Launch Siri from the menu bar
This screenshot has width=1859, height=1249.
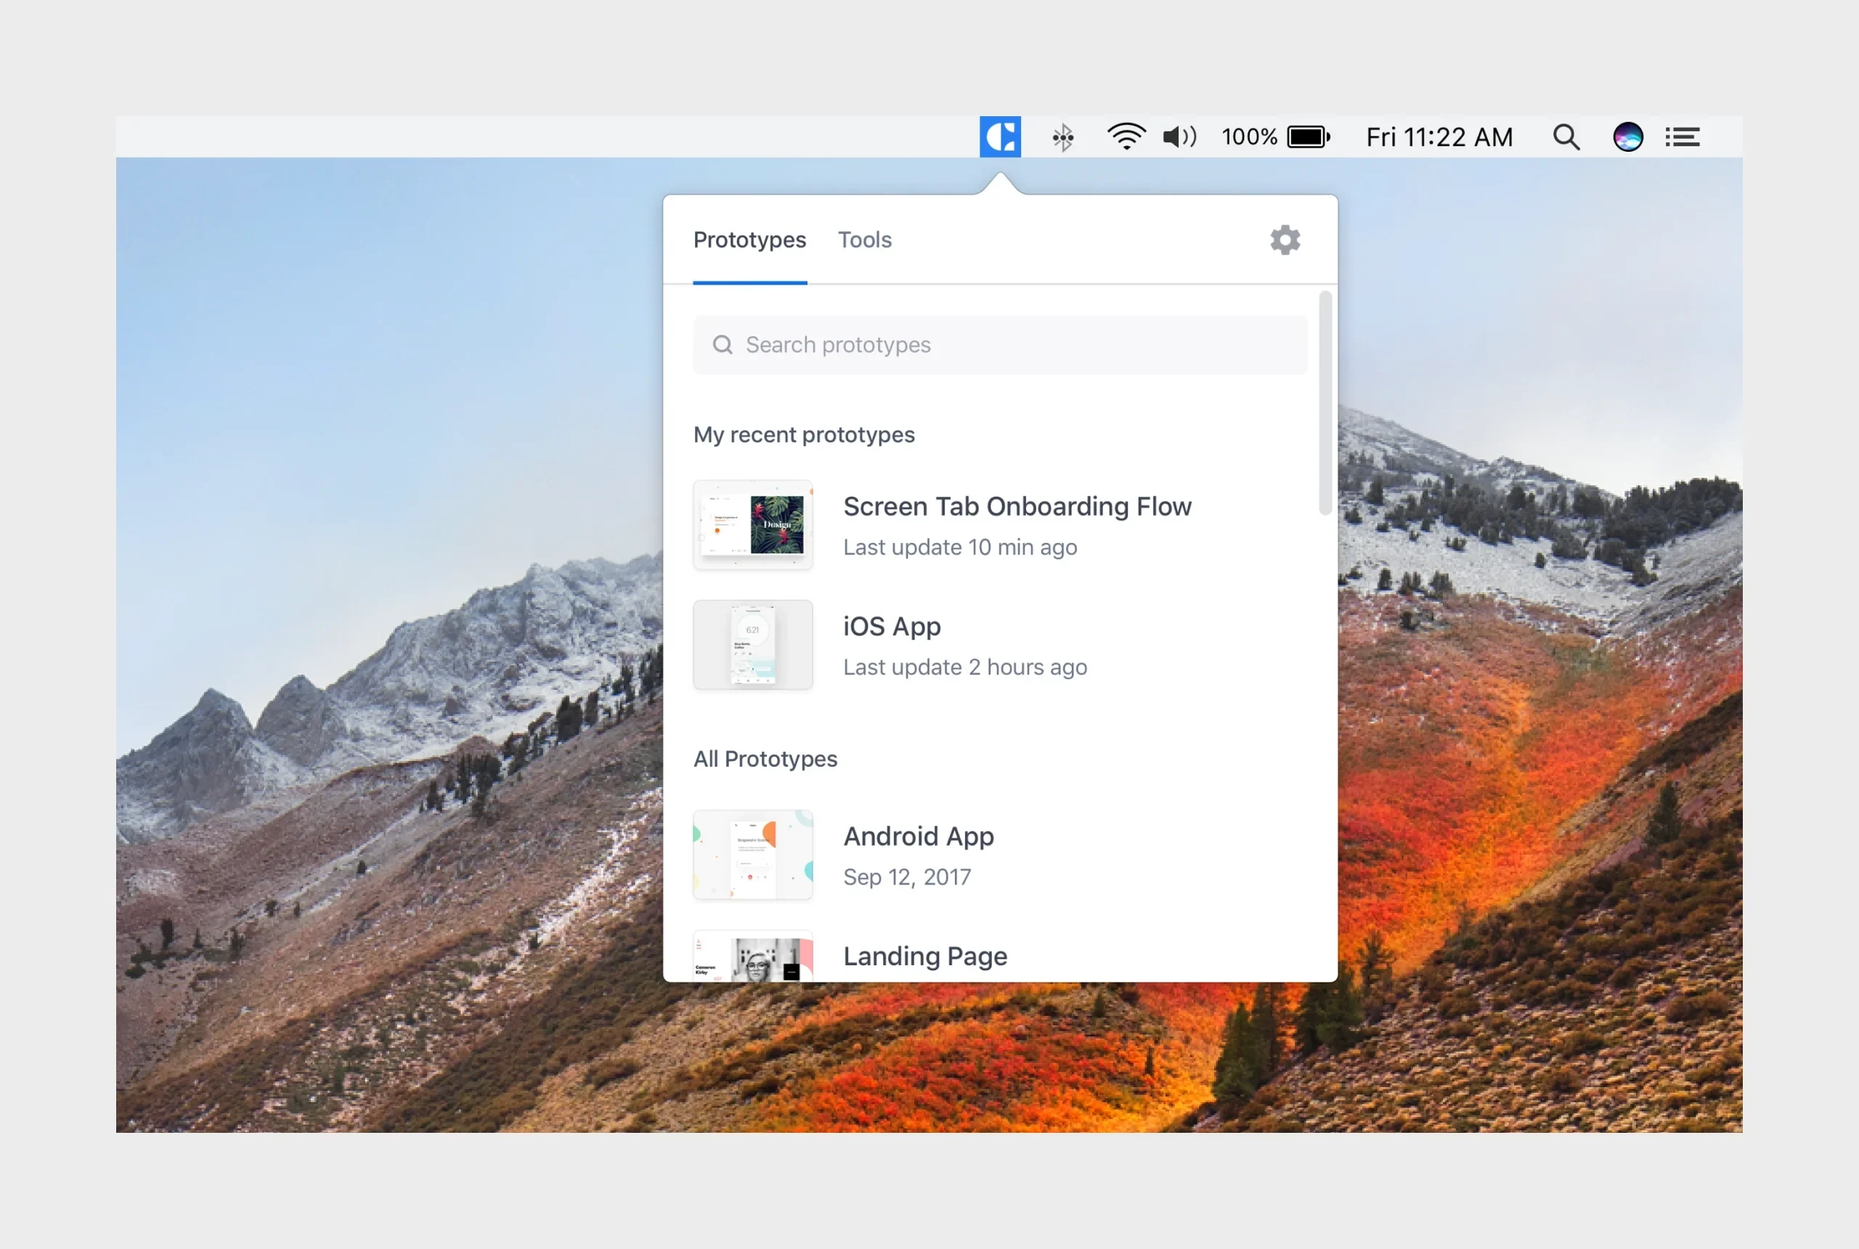1627,137
